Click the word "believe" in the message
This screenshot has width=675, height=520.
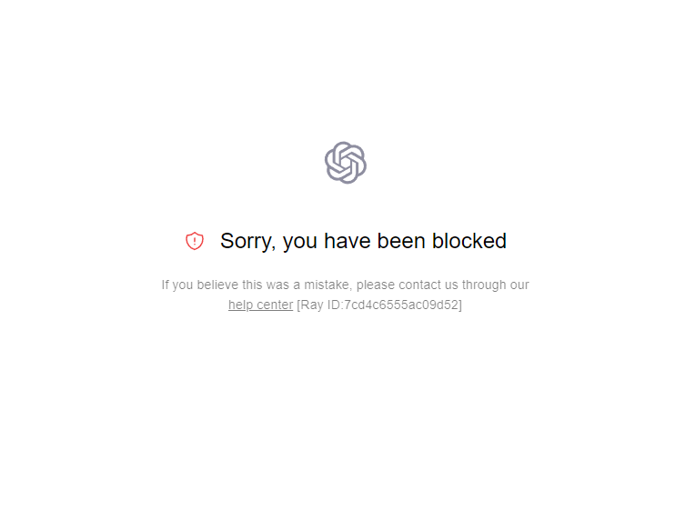pyautogui.click(x=217, y=285)
